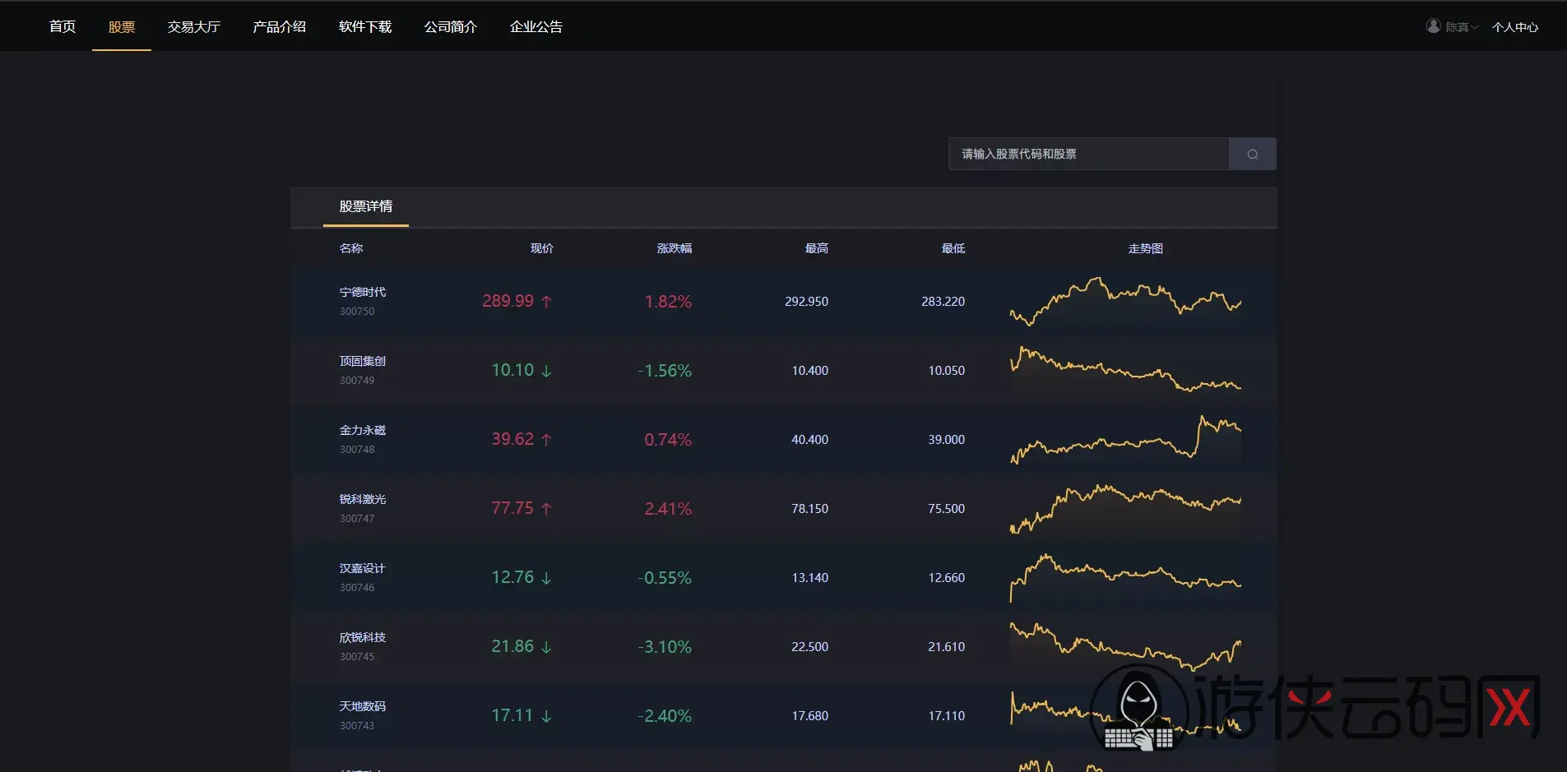1567x772 pixels.
Task: Click the down arrow beside 12.76
Action: pyautogui.click(x=546, y=578)
